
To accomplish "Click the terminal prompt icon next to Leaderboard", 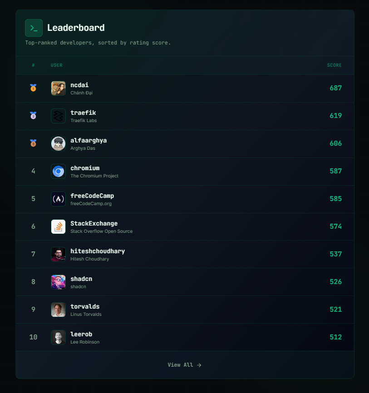I will 34,28.
